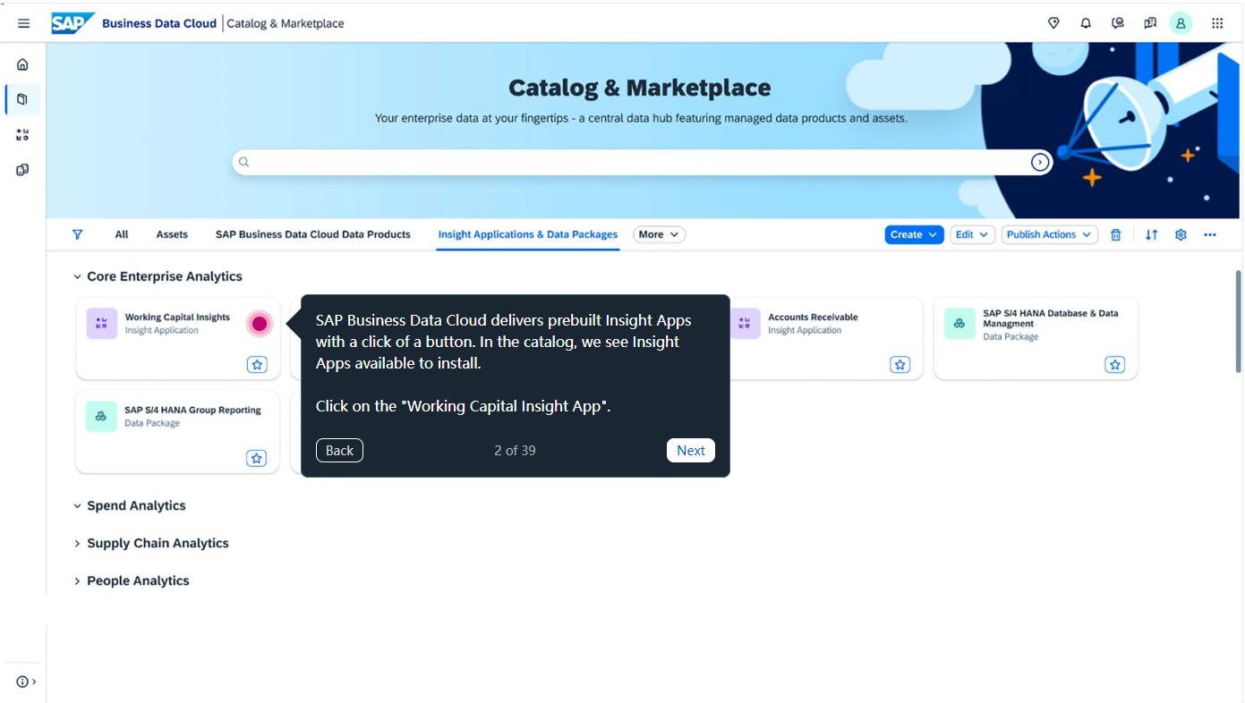
Task: Go to Home in the sidebar
Action: [x=22, y=64]
